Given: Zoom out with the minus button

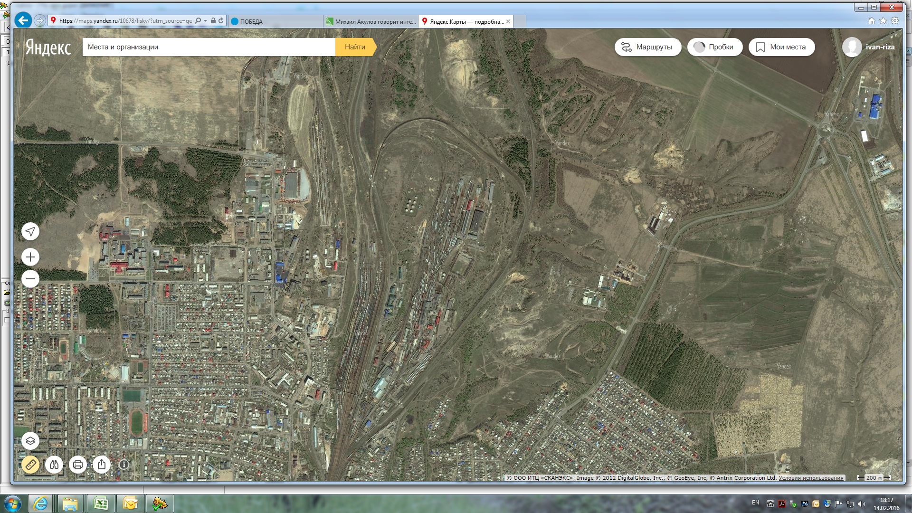Looking at the screenshot, I should (x=30, y=279).
